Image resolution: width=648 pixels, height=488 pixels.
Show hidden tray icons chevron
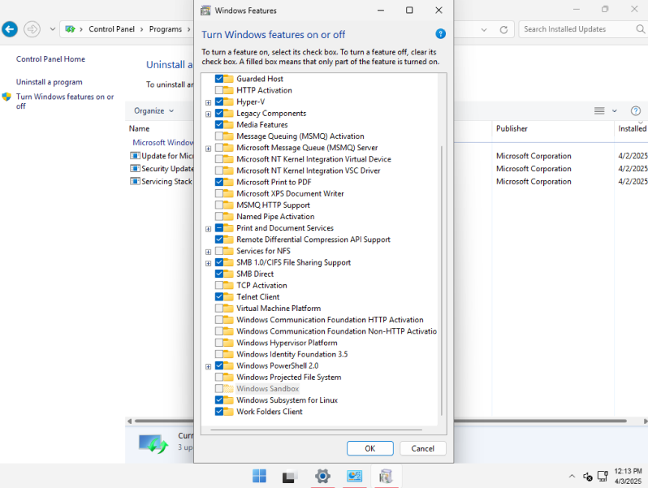(x=572, y=477)
